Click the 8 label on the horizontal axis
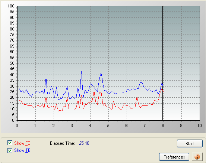Image resolution: width=206 pixels, height=163 pixels. point(163,125)
